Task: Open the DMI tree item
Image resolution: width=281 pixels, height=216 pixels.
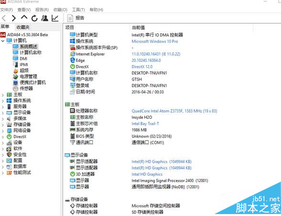Action: pos(23,58)
